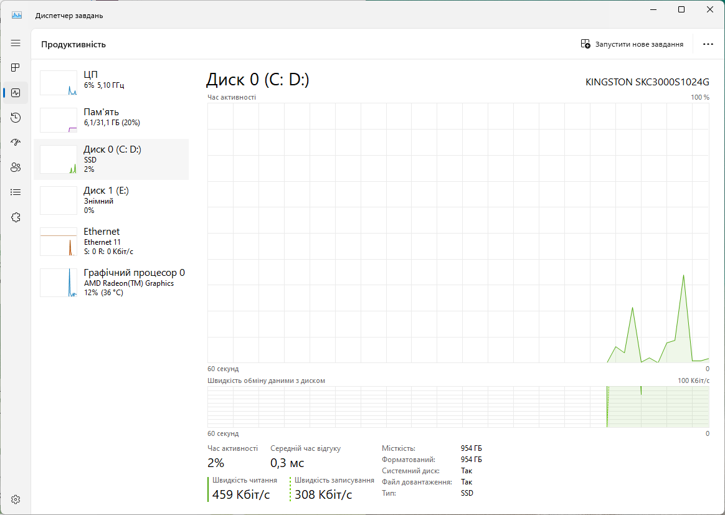Select the Пам'ять performance item
The width and height of the screenshot is (725, 515).
[x=111, y=118]
